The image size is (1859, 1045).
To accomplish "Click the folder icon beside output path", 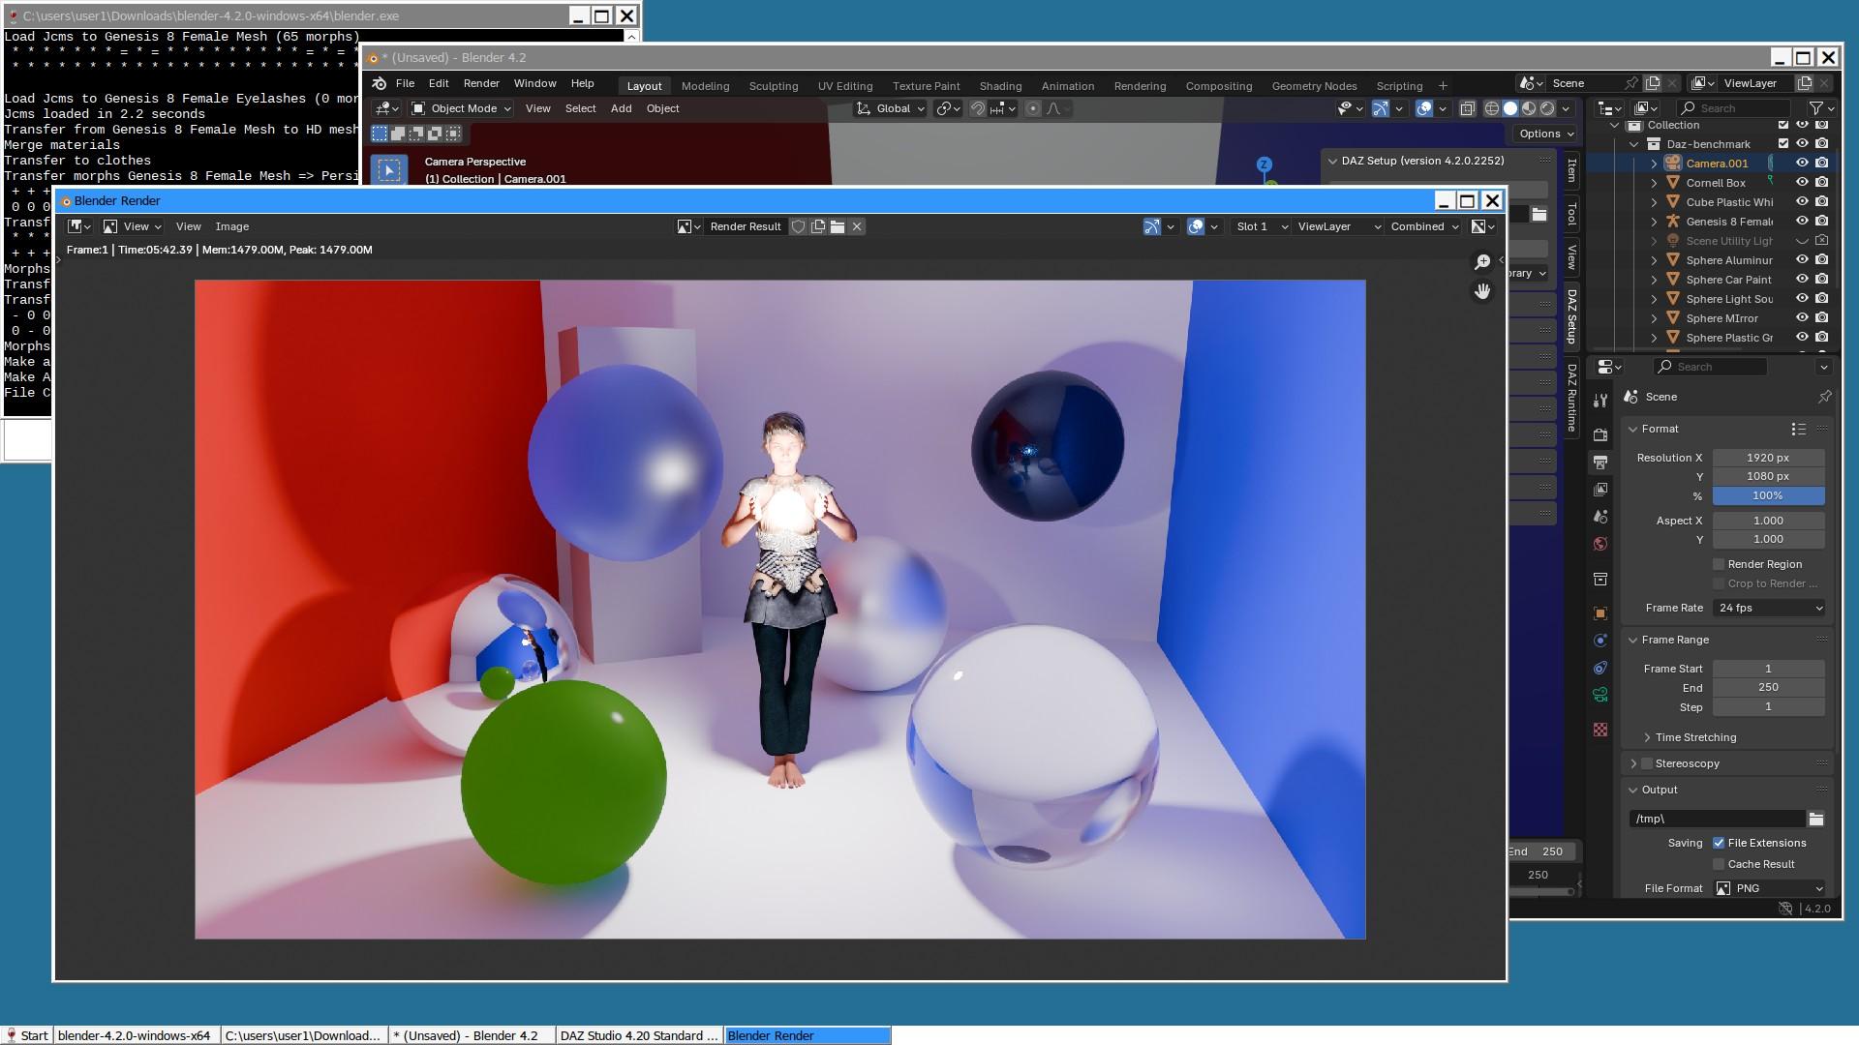I will pyautogui.click(x=1816, y=820).
